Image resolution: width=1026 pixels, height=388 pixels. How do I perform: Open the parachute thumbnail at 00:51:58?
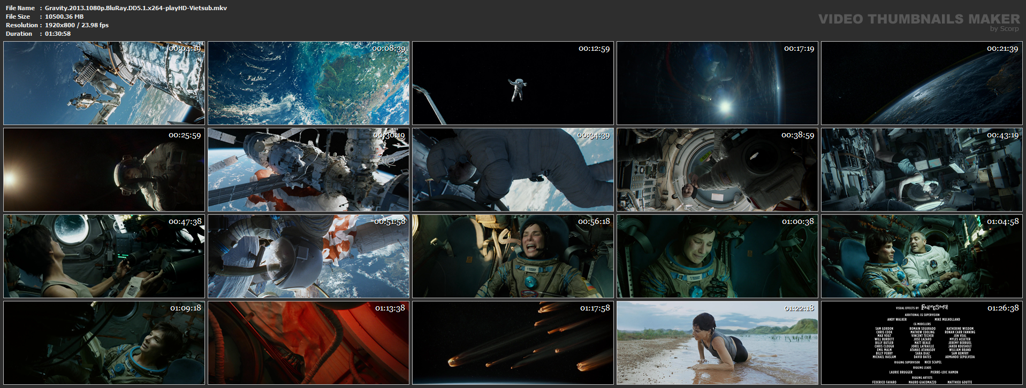(x=308, y=257)
